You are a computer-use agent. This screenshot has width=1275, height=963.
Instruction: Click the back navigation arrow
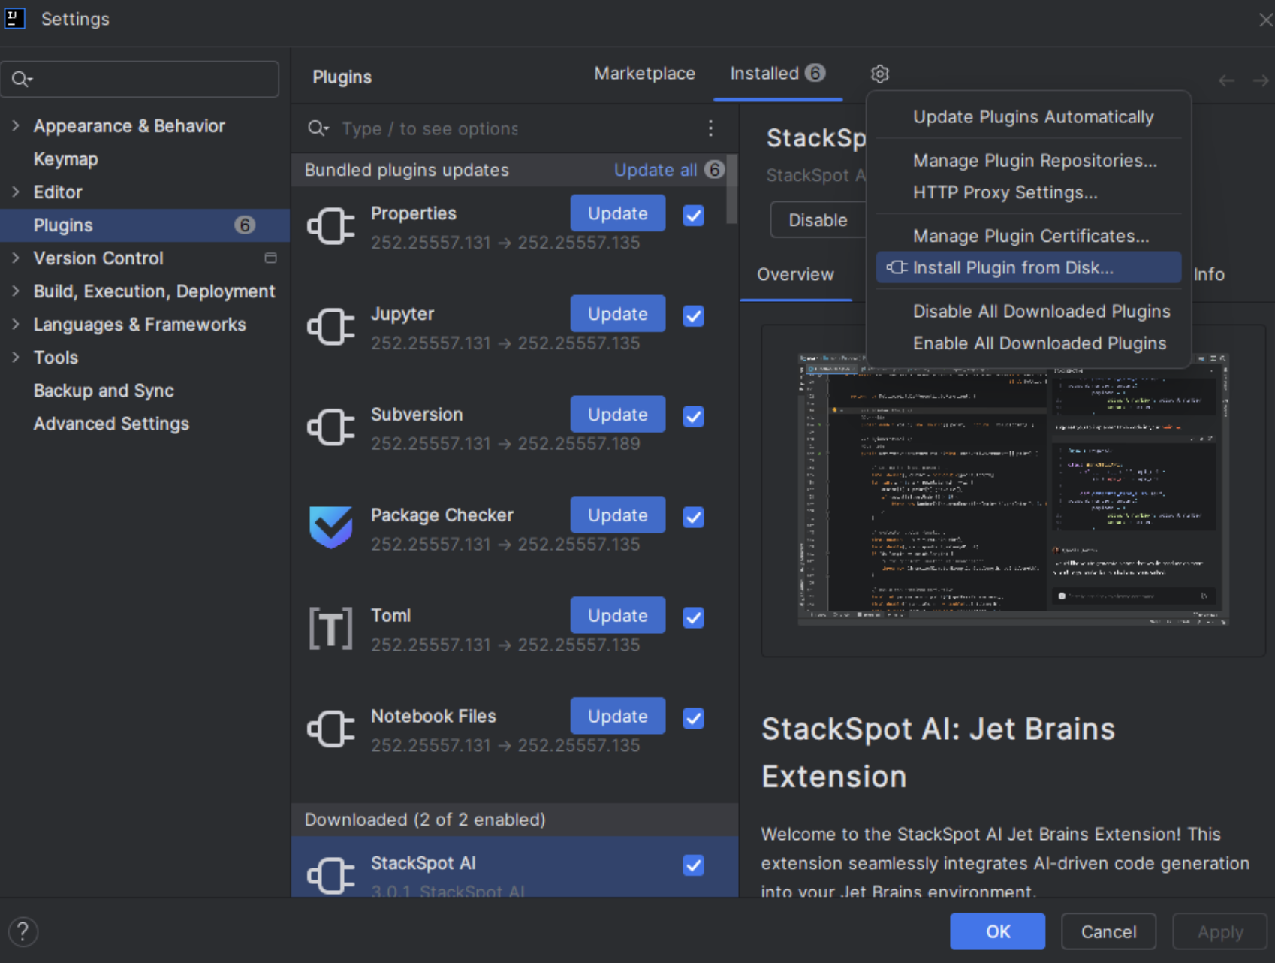[x=1225, y=80]
